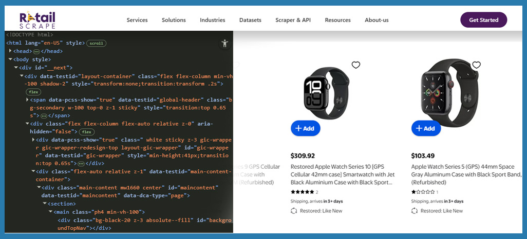The image size is (527, 239).
Task: Click shipping arrival text under Series 5 watch
Action: (x=437, y=202)
